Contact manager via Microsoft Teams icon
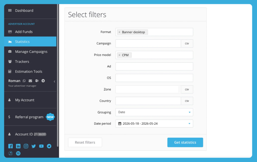 [x=37, y=81]
